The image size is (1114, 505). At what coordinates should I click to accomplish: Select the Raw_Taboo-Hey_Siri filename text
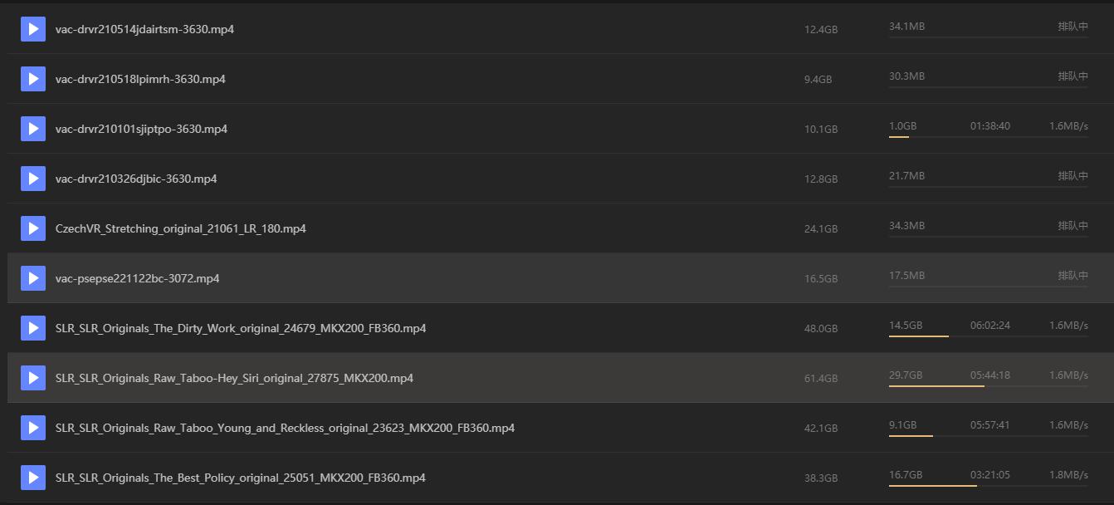[x=234, y=378]
